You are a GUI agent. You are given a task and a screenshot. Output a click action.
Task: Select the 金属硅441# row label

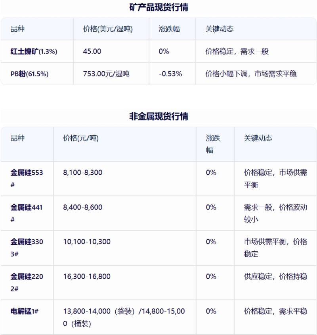tap(27, 213)
